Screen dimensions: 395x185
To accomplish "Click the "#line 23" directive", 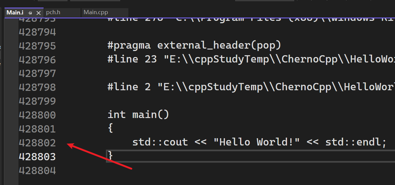I will pos(132,59).
